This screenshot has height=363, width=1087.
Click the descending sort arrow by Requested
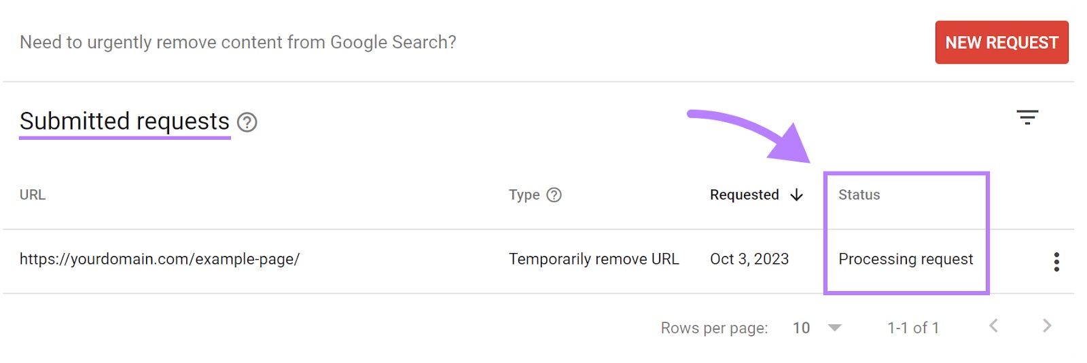(797, 195)
